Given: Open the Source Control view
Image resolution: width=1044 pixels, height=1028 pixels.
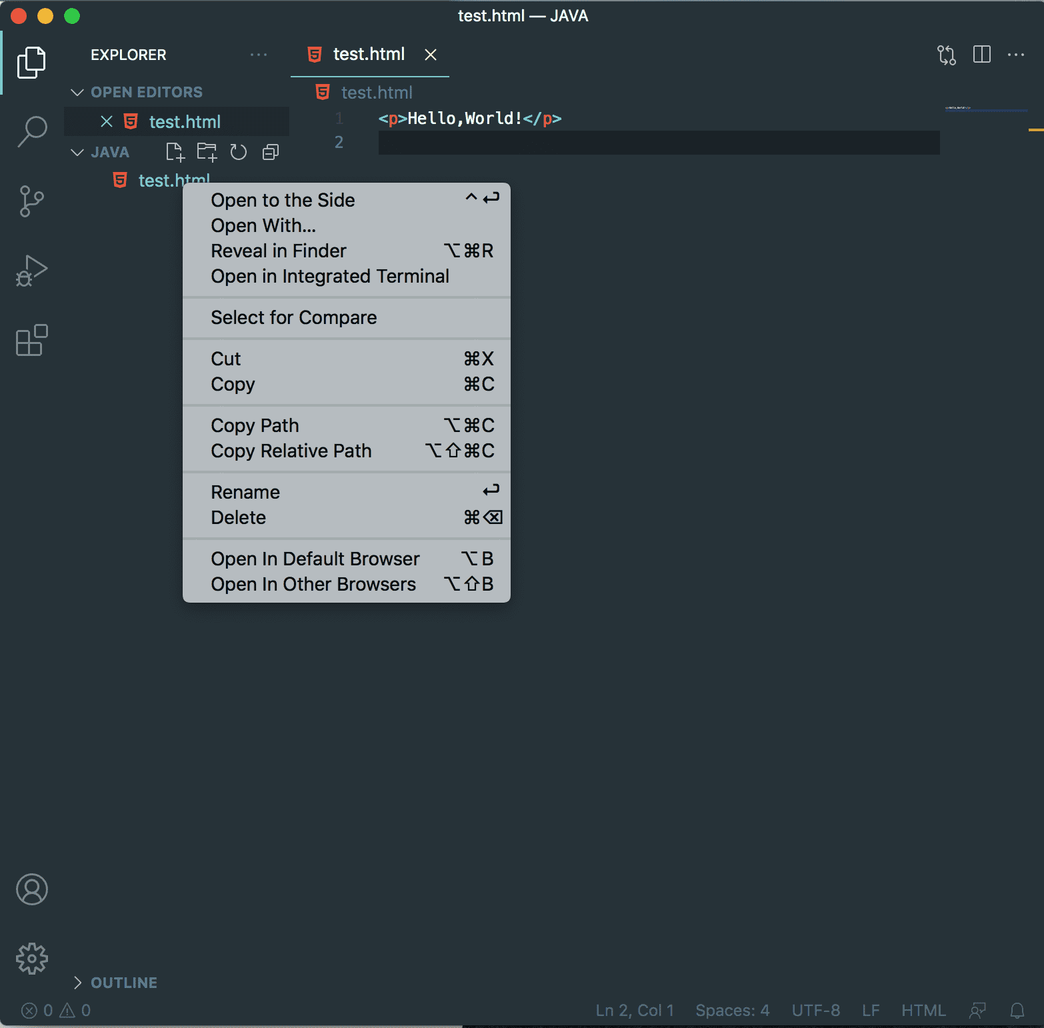Looking at the screenshot, I should click(31, 201).
